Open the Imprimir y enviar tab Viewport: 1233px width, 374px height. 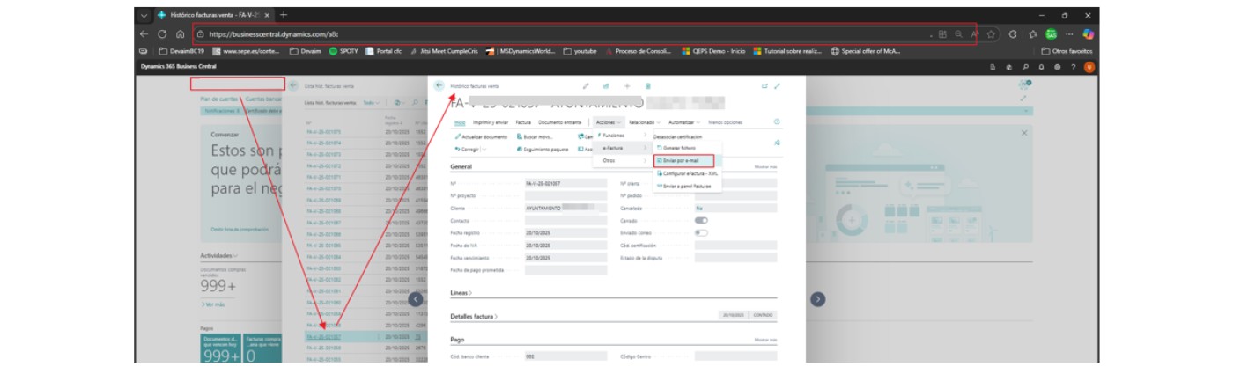click(491, 122)
